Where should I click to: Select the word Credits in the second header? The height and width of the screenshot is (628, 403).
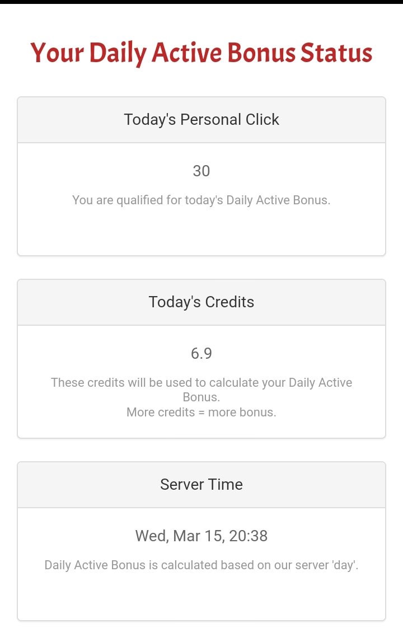pyautogui.click(x=229, y=302)
